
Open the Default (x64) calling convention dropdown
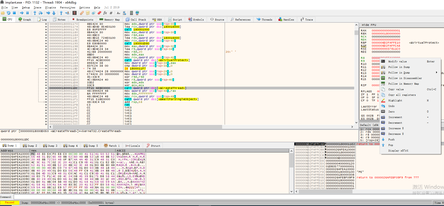[x=369, y=125]
